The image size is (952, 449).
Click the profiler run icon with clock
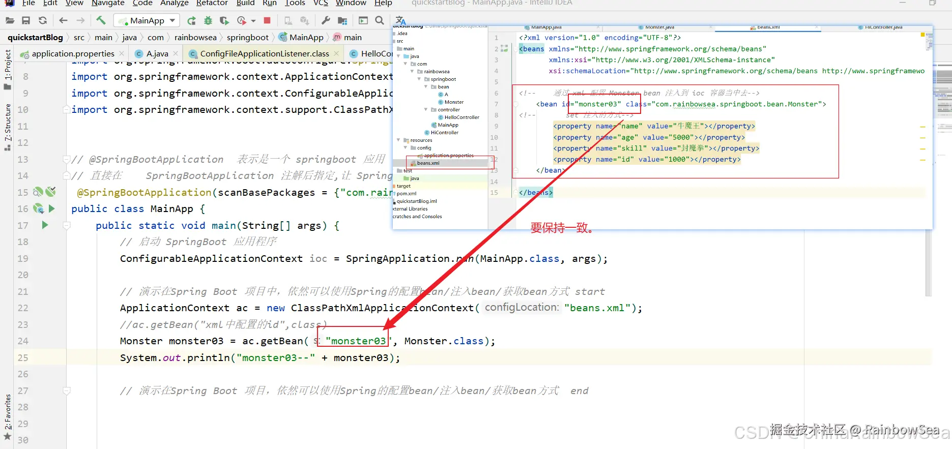pyautogui.click(x=242, y=21)
